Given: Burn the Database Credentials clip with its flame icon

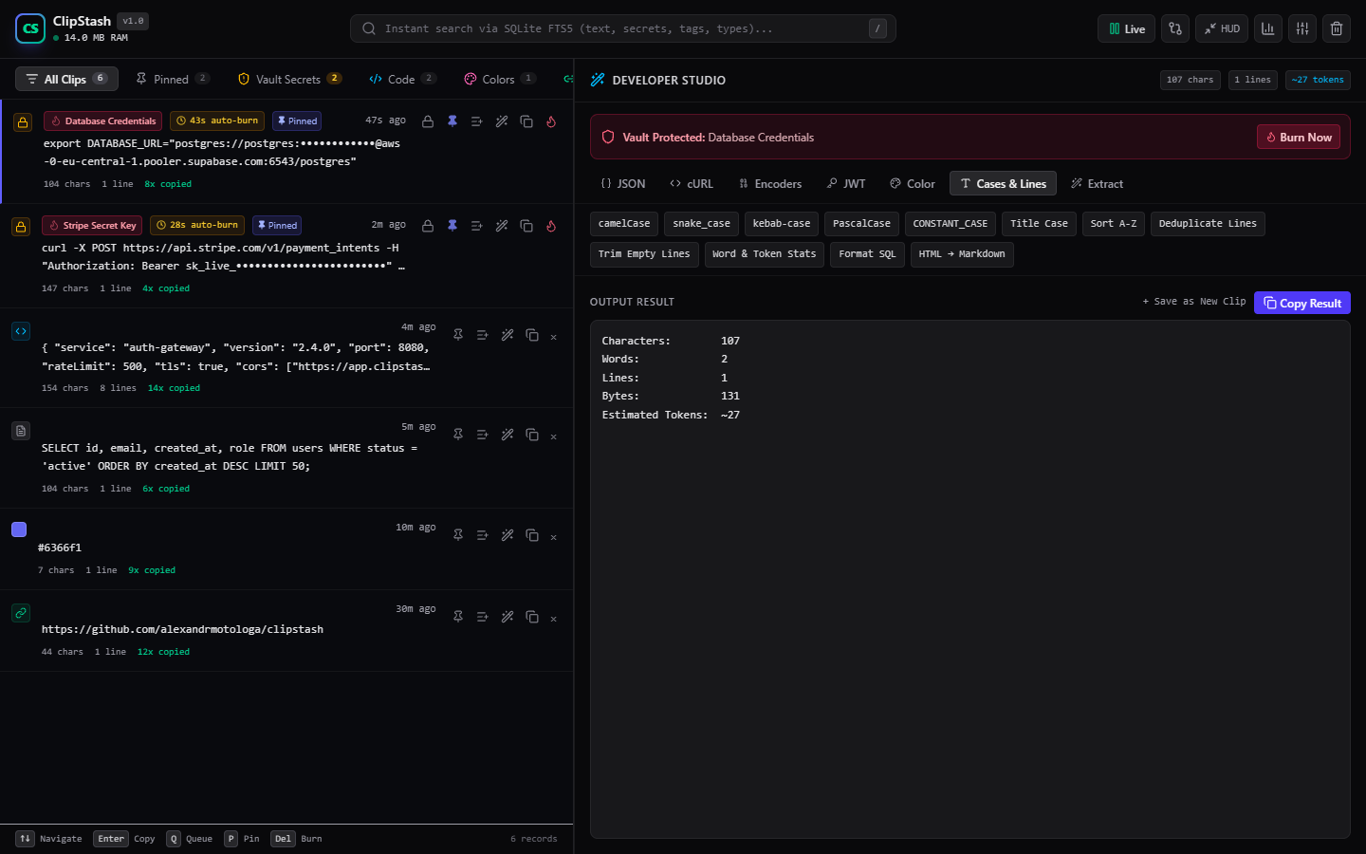Looking at the screenshot, I should [x=551, y=121].
